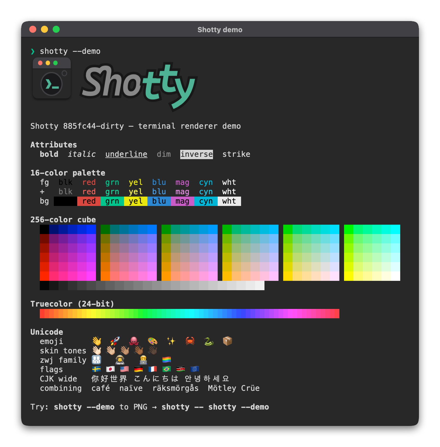440x447 pixels.
Task: Click the Sweden flag
Action: point(96,369)
